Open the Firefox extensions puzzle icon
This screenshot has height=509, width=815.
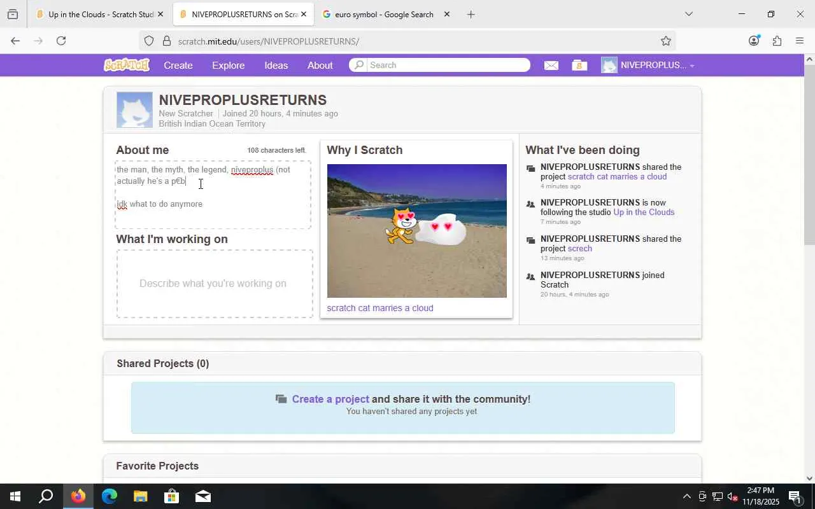[x=777, y=41]
